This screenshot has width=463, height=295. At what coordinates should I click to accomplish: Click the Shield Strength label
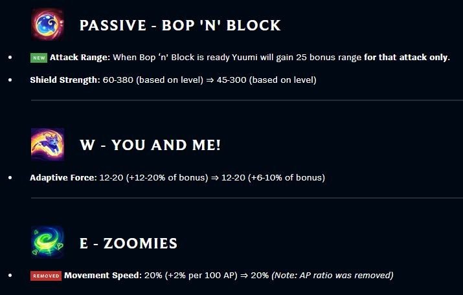(65, 80)
